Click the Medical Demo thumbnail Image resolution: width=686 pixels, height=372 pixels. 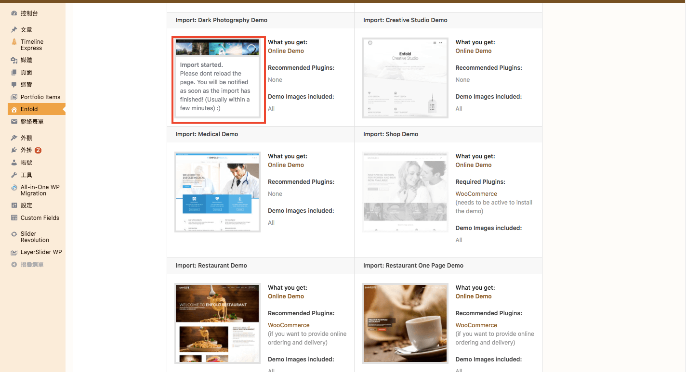(217, 192)
